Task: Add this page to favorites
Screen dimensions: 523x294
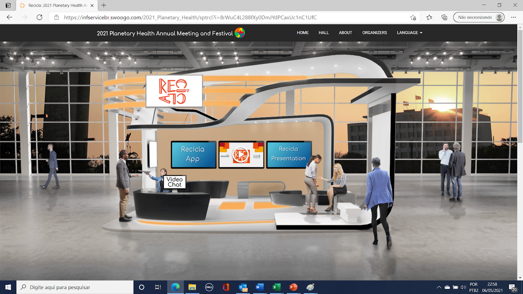Action: point(413,17)
